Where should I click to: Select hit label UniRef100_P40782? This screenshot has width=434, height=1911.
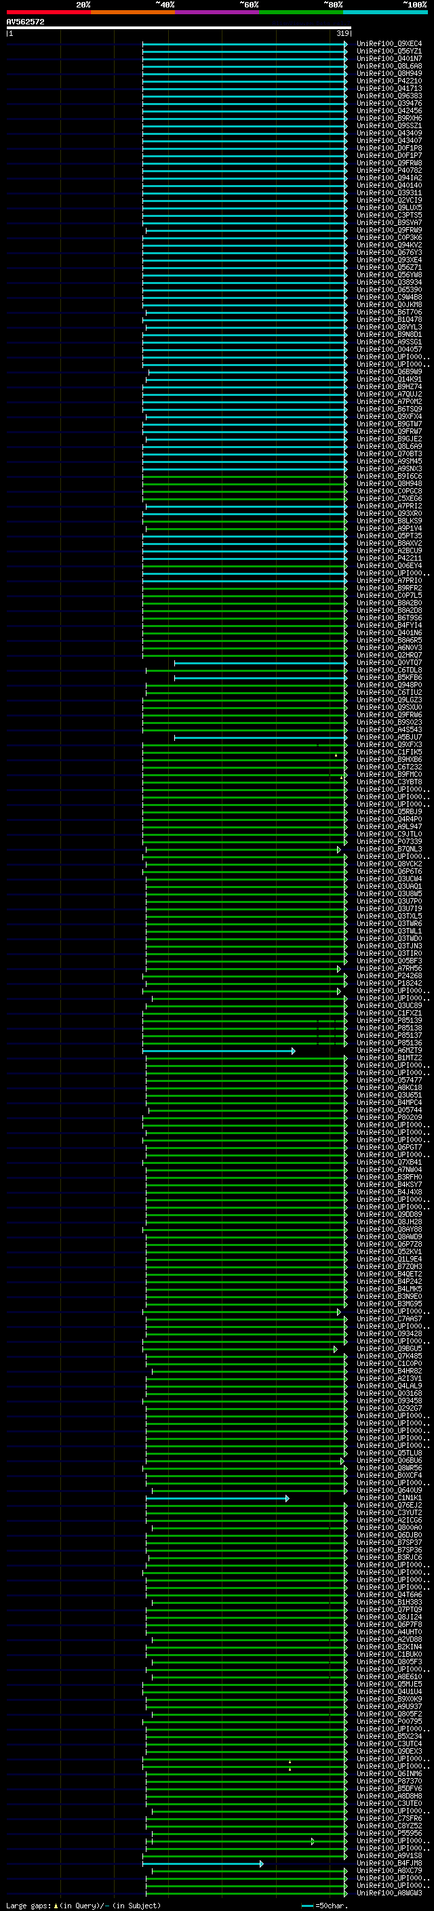click(389, 171)
